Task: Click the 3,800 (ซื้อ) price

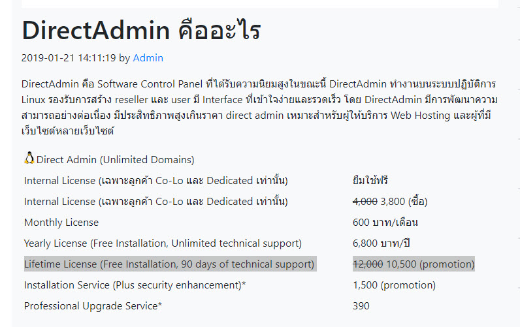Action: click(404, 202)
